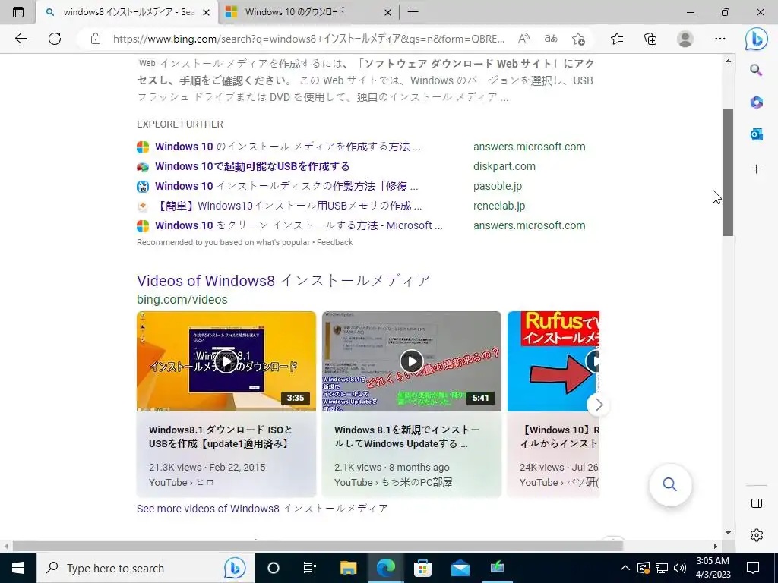Screen dimensions: 778x583
Task: Open the sidebar search icon
Action: click(756, 70)
